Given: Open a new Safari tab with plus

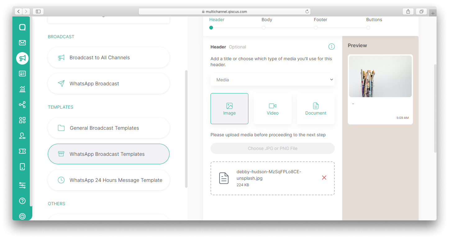Looking at the screenshot, I should (x=433, y=13).
